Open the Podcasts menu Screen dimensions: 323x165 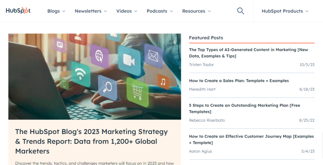coord(157,11)
